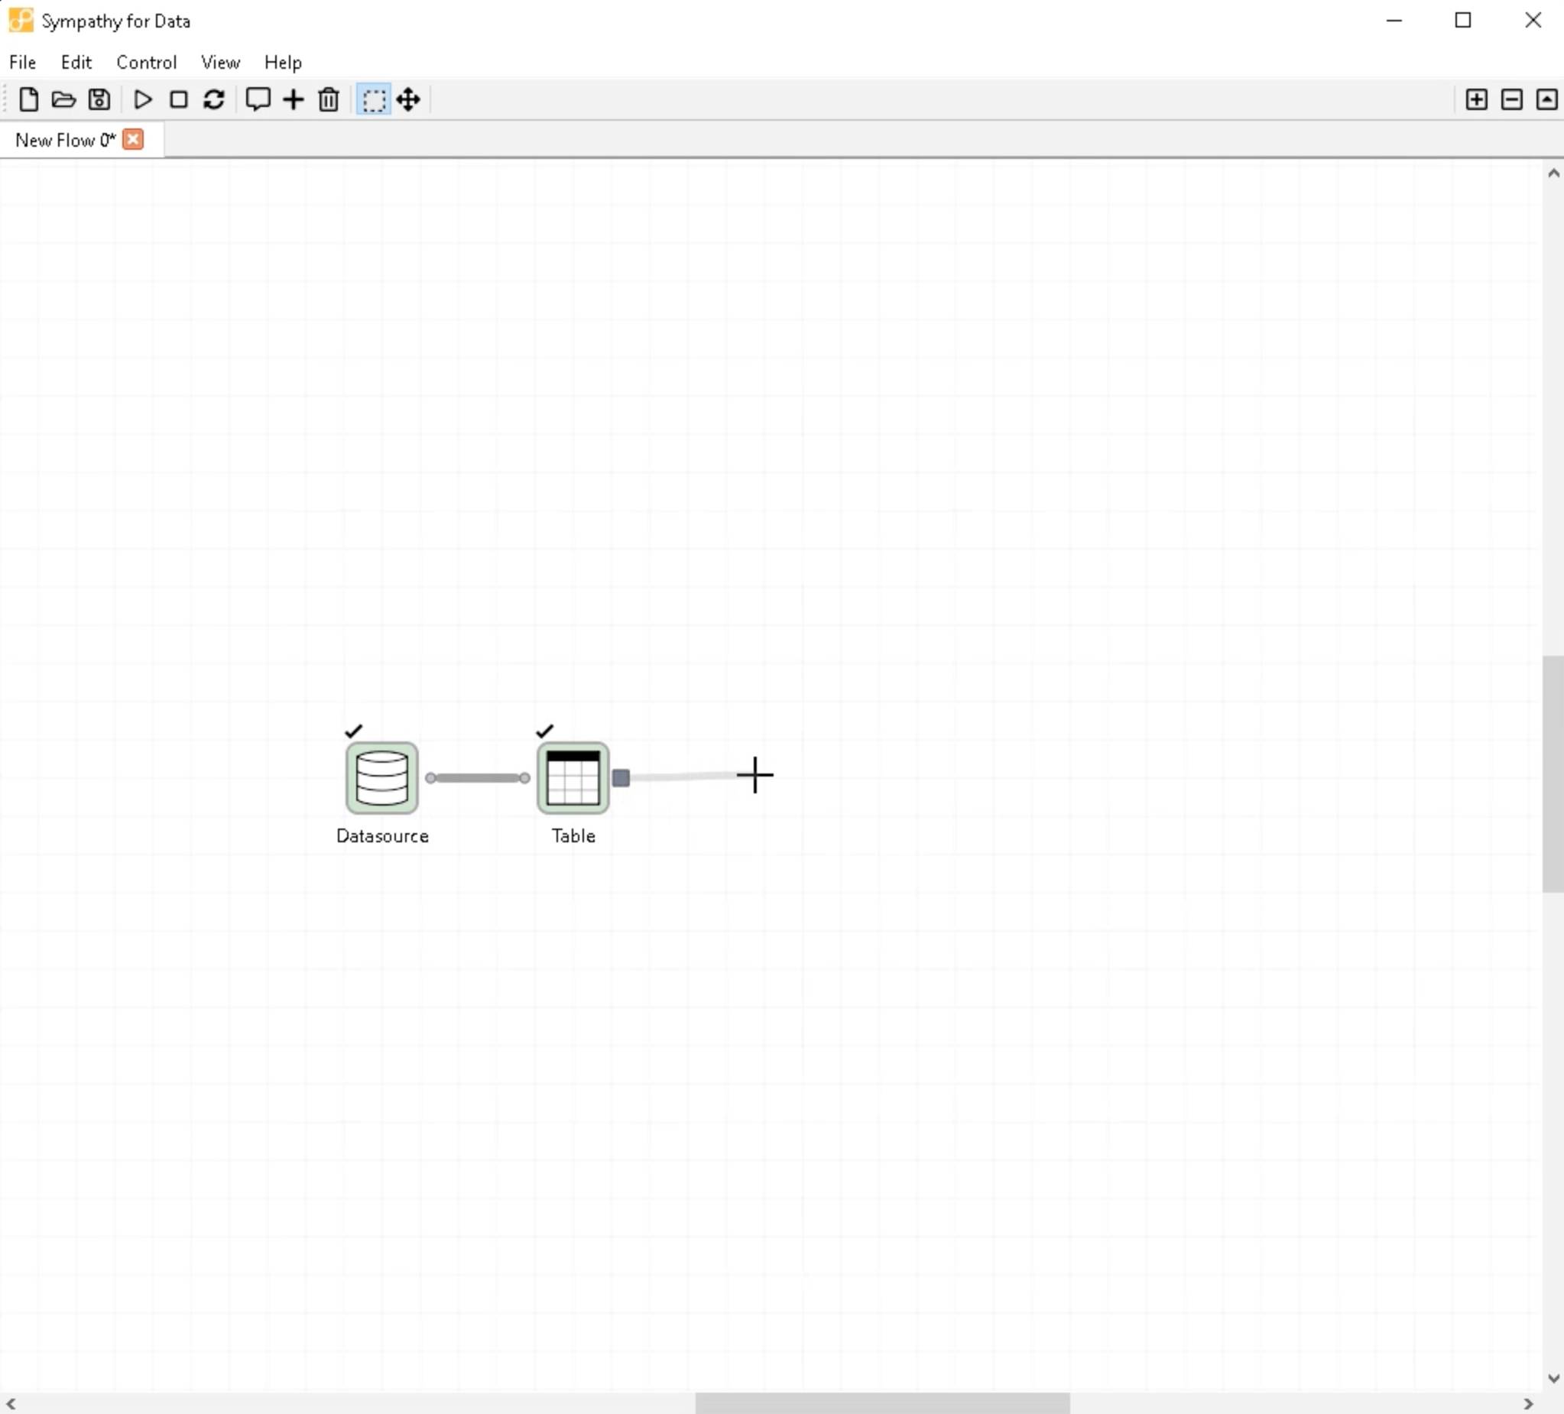Click the vertical scrollbar thumb

(x=1553, y=774)
